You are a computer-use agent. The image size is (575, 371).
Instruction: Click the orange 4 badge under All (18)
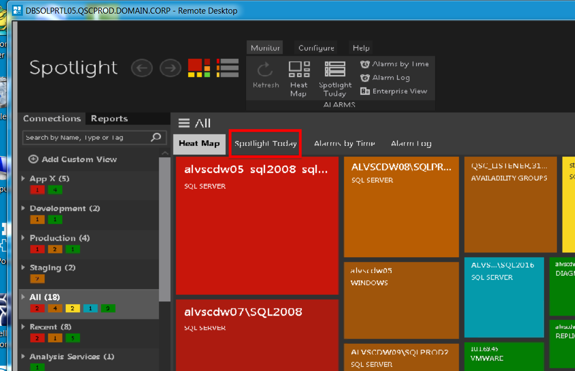point(55,308)
